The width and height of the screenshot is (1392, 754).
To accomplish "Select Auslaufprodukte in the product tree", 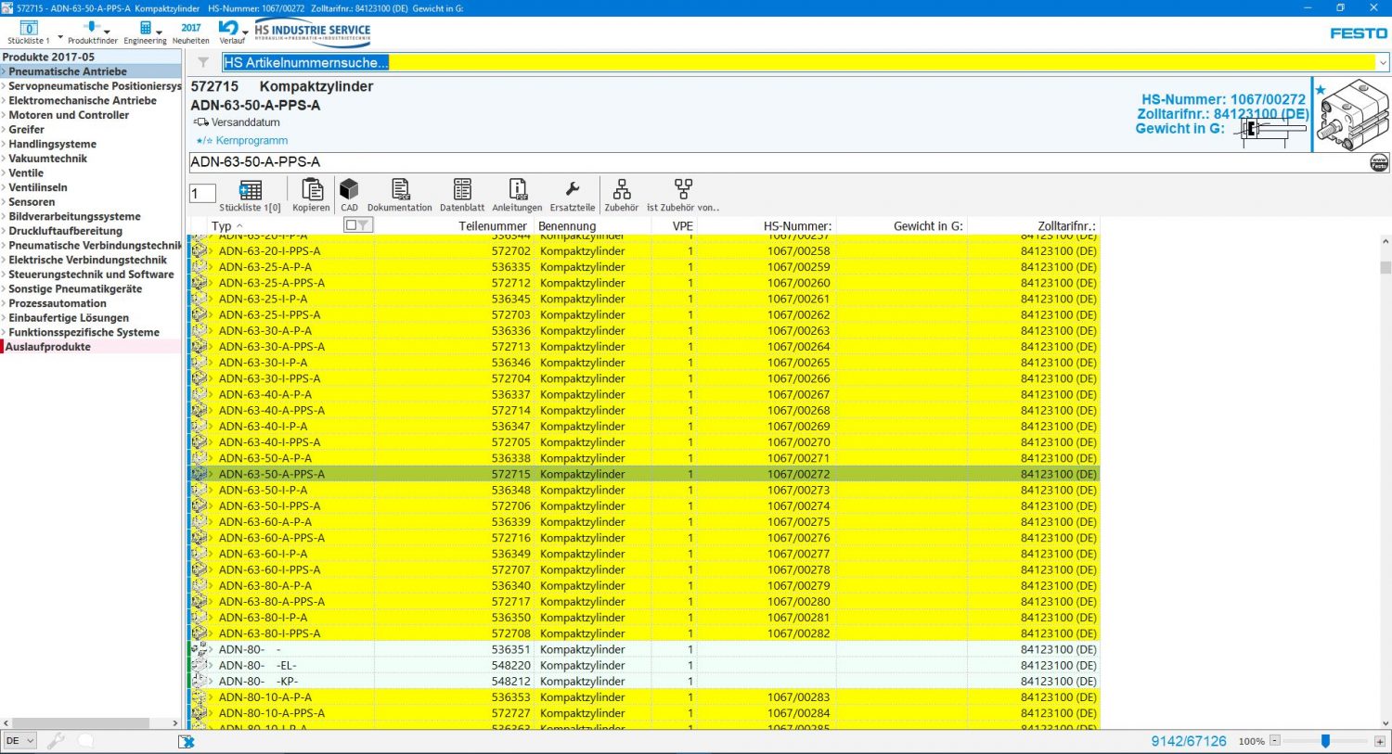I will (x=49, y=347).
